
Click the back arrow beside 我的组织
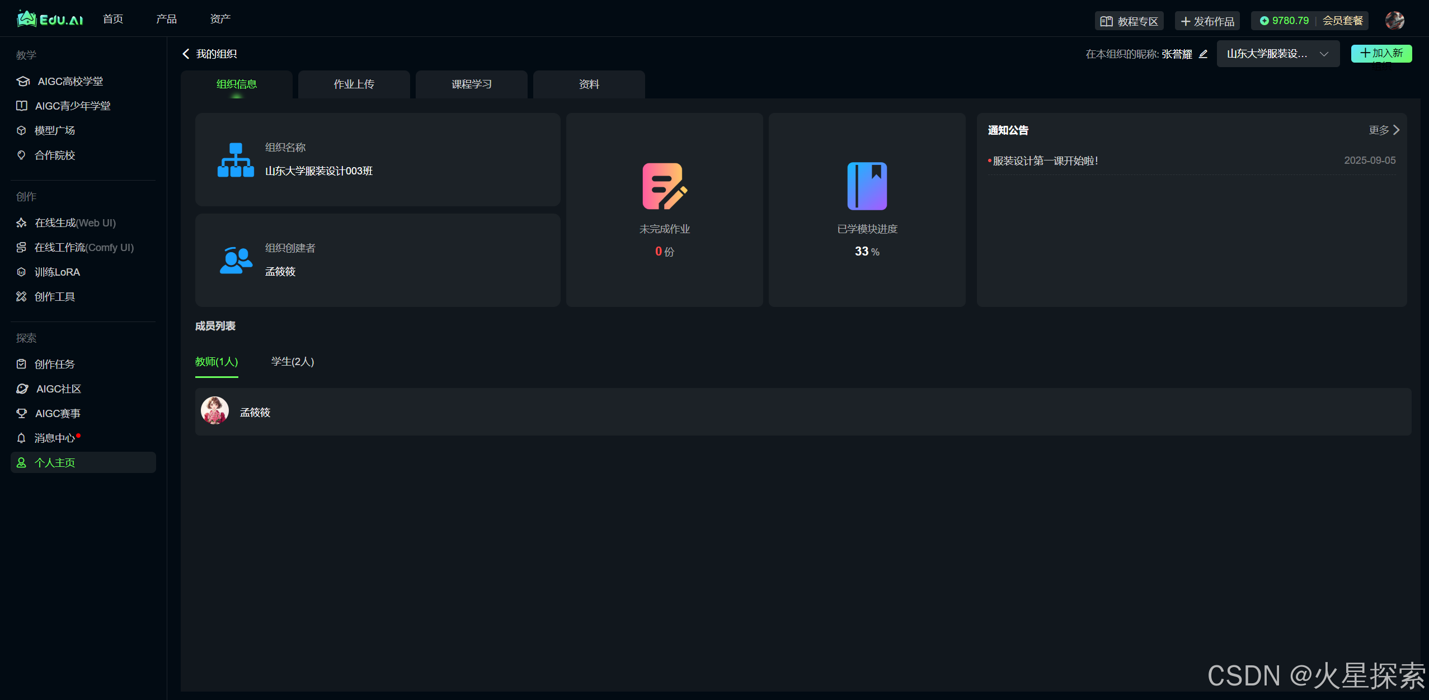click(x=186, y=54)
